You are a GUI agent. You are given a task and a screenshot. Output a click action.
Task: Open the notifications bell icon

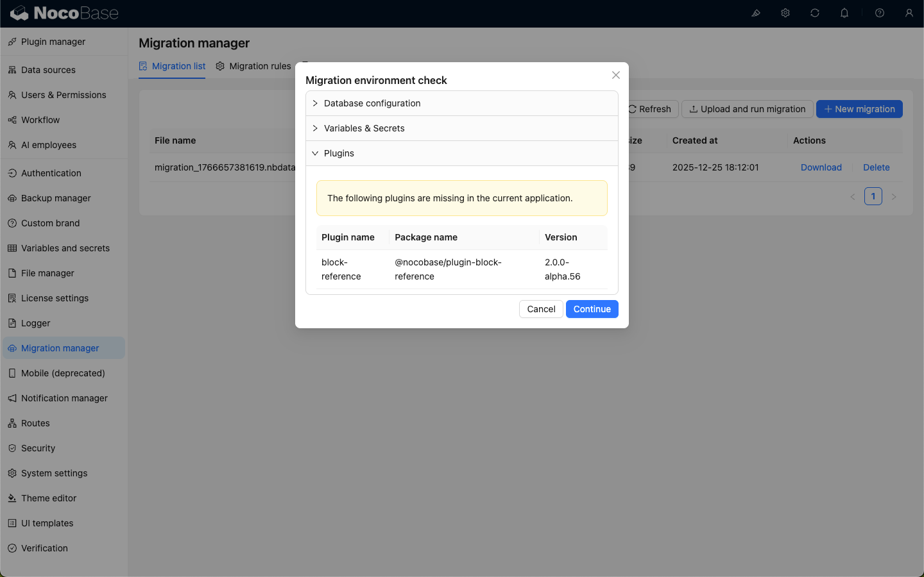(844, 13)
